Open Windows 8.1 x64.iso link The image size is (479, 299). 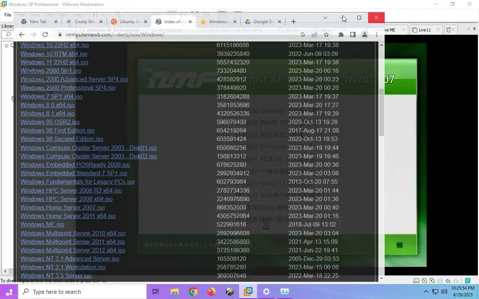click(48, 114)
